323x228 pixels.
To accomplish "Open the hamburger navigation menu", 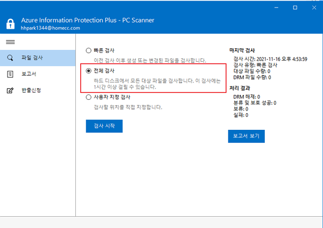I will pyautogui.click(x=10, y=42).
